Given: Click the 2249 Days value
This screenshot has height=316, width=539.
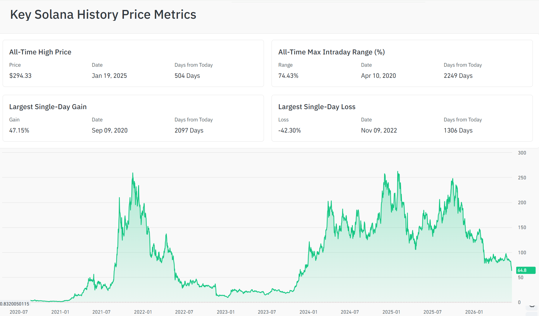Looking at the screenshot, I should [458, 76].
